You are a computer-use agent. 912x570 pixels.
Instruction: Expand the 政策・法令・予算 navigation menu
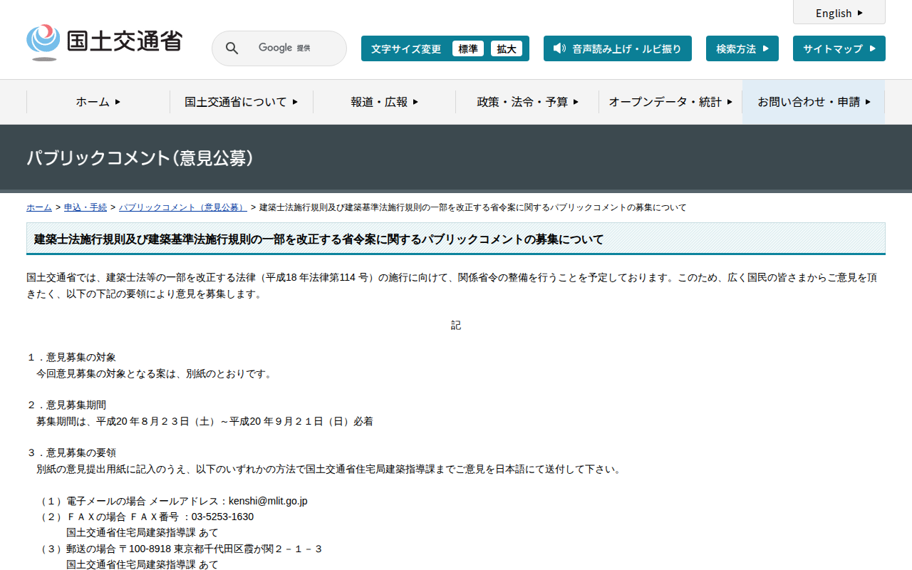(526, 102)
